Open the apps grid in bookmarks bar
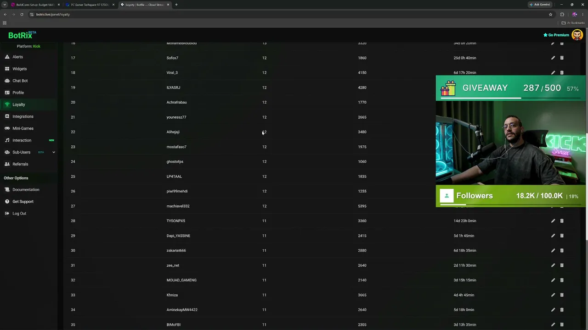Screen dimensions: 588x330 click(x=5, y=23)
